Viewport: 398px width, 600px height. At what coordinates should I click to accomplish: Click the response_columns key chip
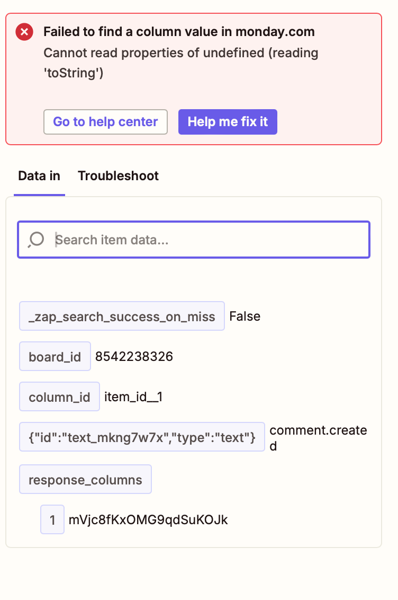tap(86, 480)
